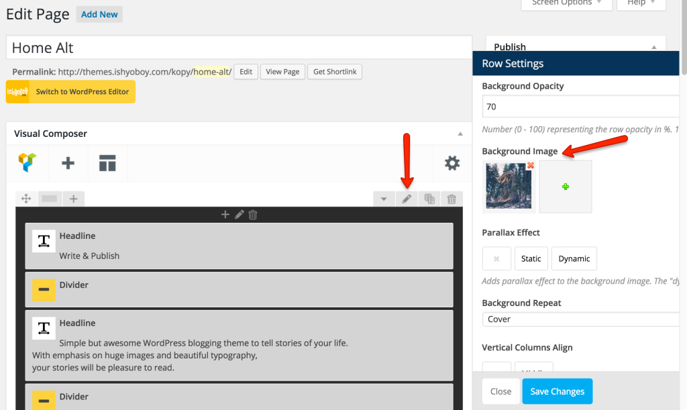Open the Help dropdown tab

[641, 3]
